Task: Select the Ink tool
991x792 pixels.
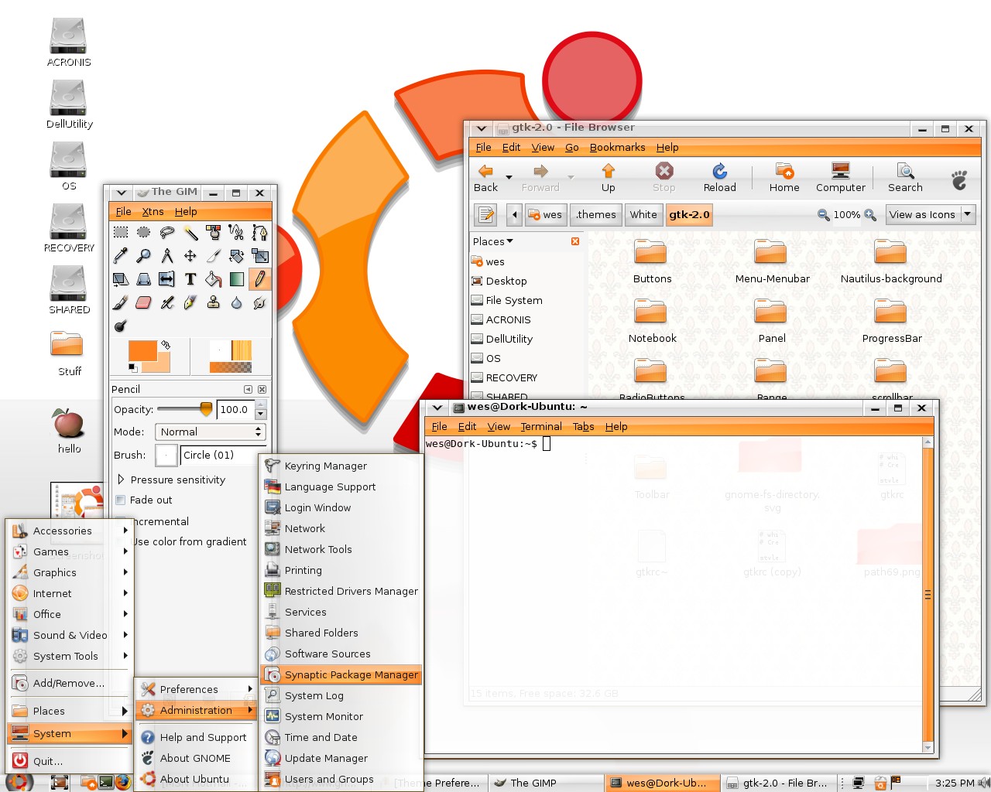Action: coord(190,302)
